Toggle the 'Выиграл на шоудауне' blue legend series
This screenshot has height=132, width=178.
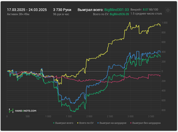coord(112,123)
